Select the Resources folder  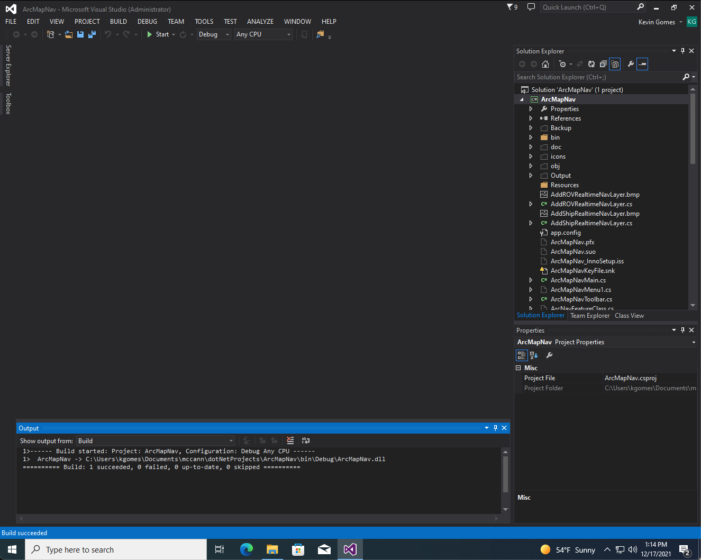565,185
